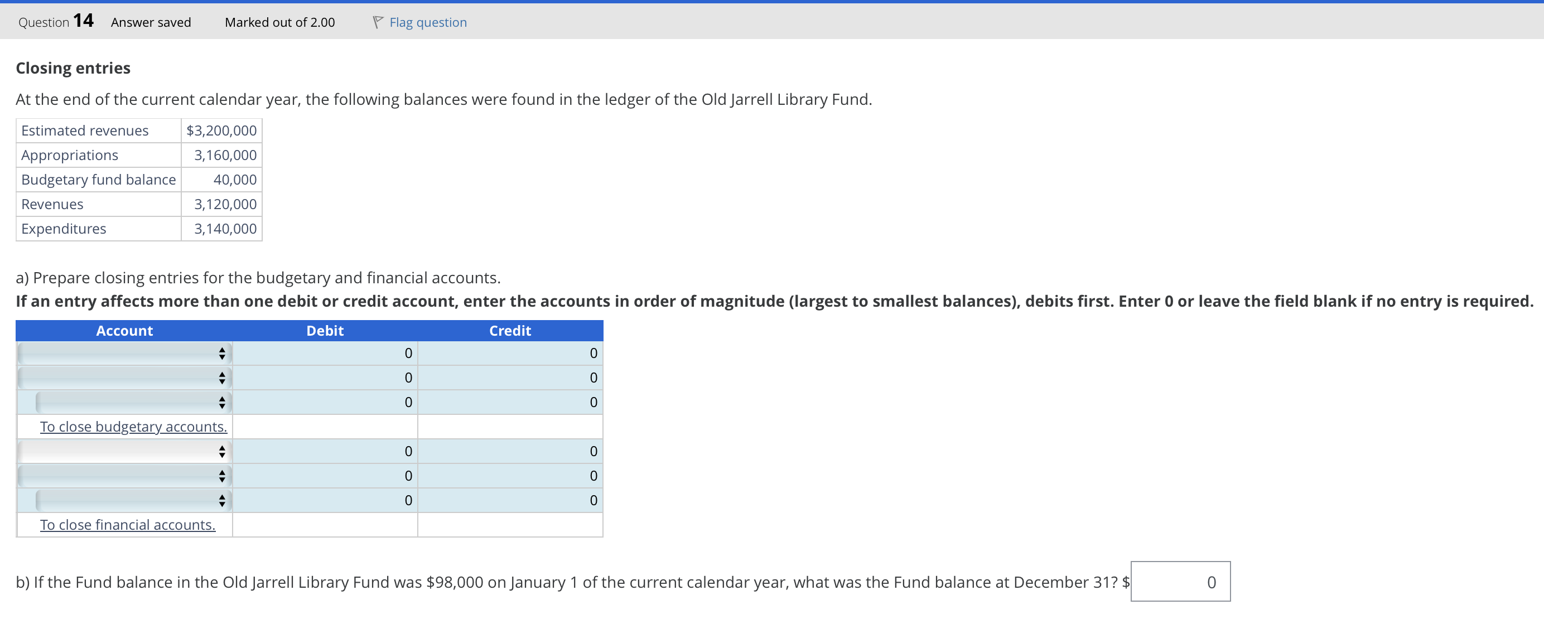Image resolution: width=1544 pixels, height=624 pixels.
Task: Click first financial row debit field
Action: point(325,451)
